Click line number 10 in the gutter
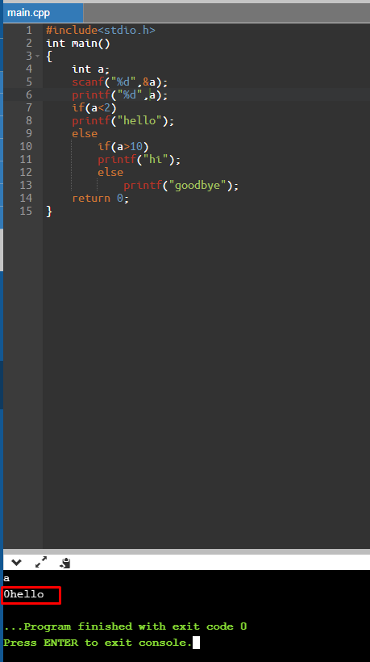 [x=26, y=146]
